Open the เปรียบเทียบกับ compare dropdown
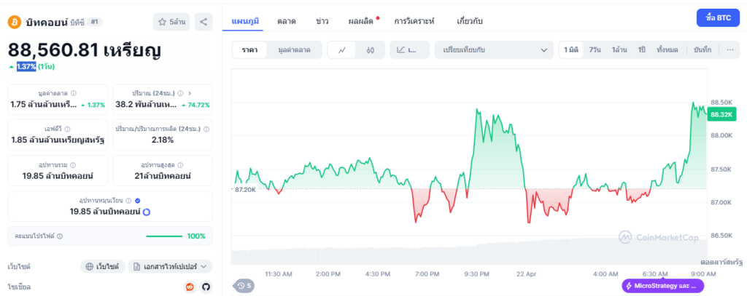 coord(494,49)
